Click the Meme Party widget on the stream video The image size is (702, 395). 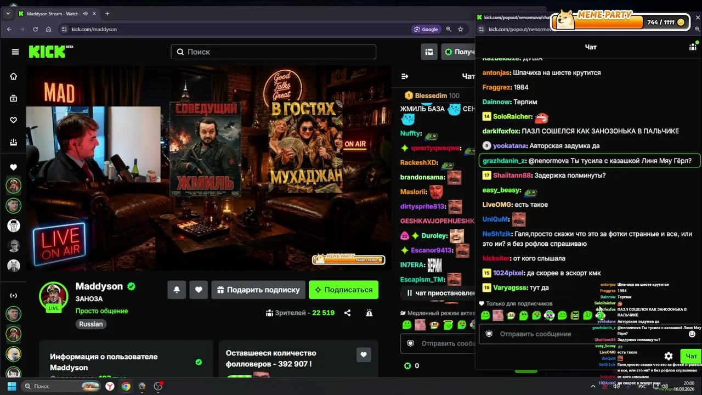tap(348, 259)
